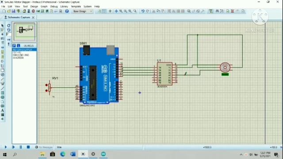Pause the simulation
This screenshot has width=283, height=159.
[21, 147]
